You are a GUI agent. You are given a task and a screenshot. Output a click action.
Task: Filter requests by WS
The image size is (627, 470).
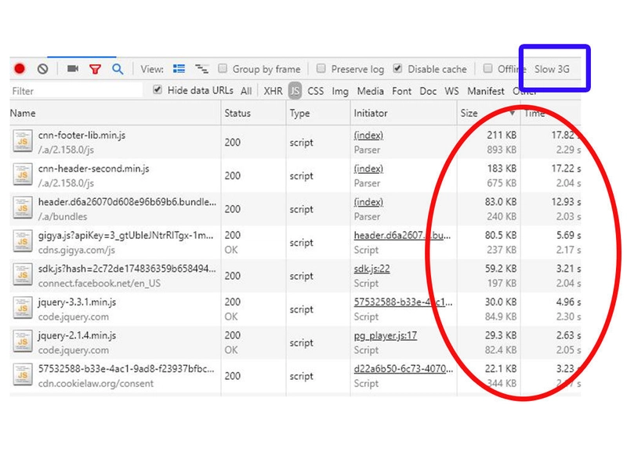pos(452,91)
